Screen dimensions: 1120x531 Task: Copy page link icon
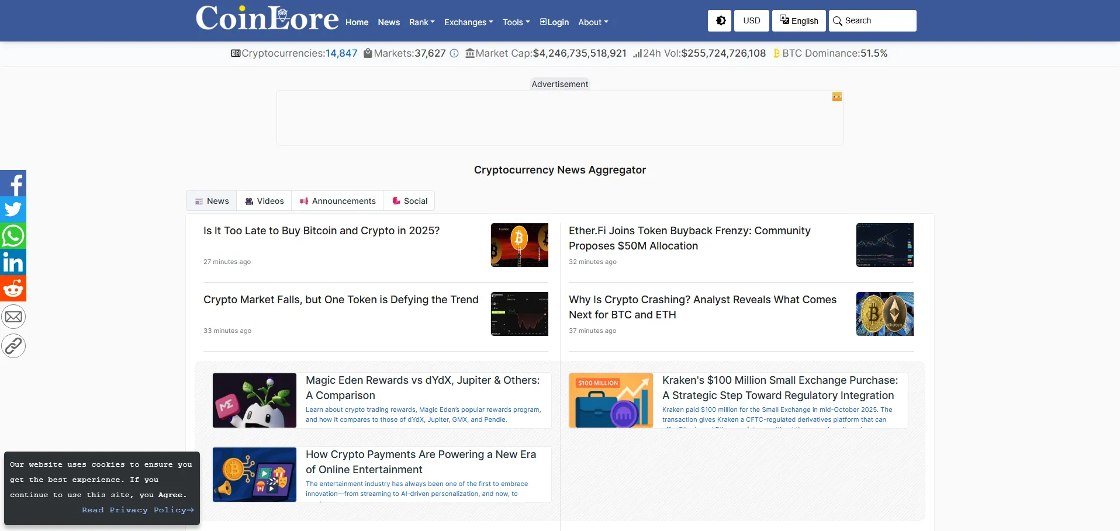(13, 346)
